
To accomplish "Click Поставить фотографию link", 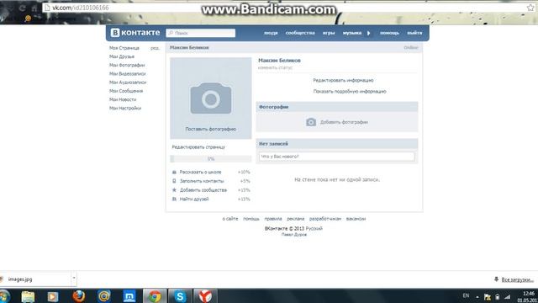I will click(x=211, y=129).
